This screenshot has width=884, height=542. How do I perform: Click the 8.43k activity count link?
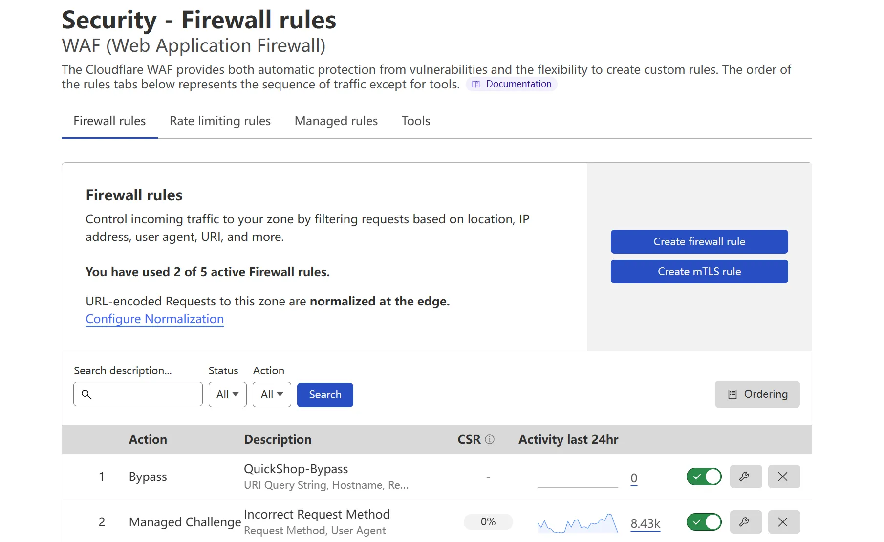pyautogui.click(x=645, y=523)
